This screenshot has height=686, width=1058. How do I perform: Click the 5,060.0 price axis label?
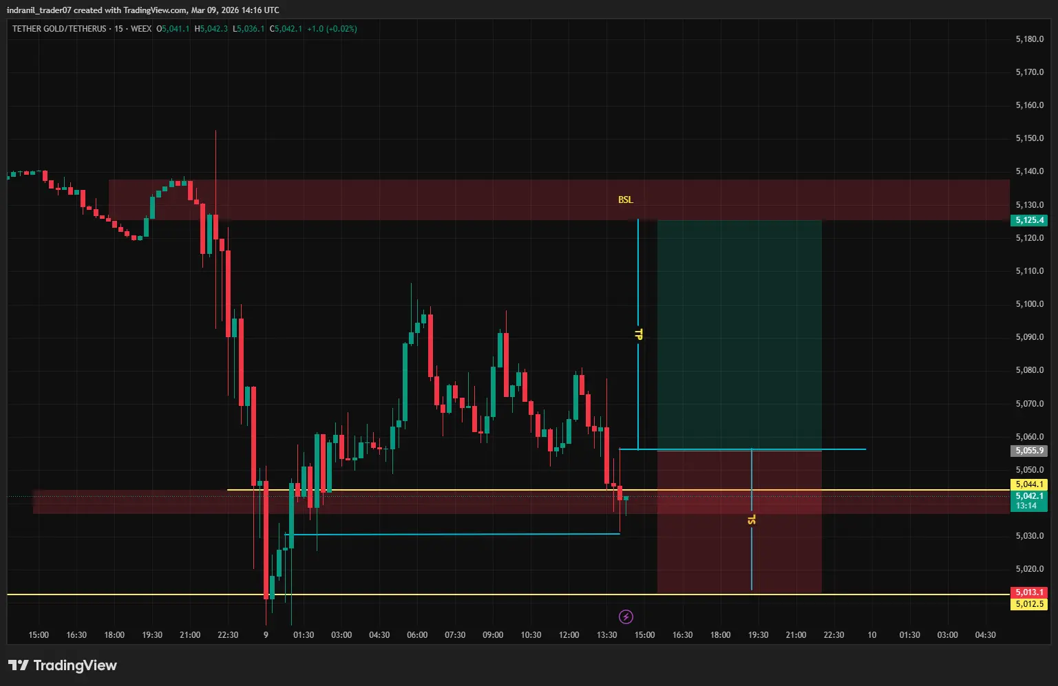tap(1029, 437)
